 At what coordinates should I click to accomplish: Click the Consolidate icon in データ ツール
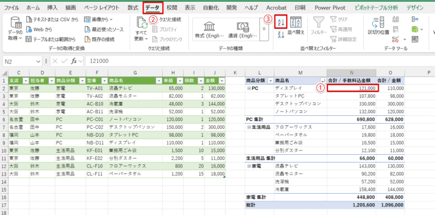click(x=415, y=19)
